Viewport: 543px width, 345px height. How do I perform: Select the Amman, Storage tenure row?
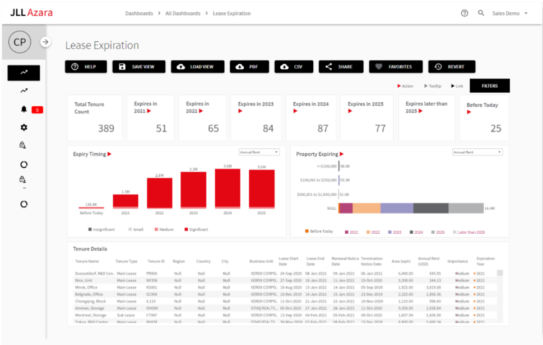point(286,308)
